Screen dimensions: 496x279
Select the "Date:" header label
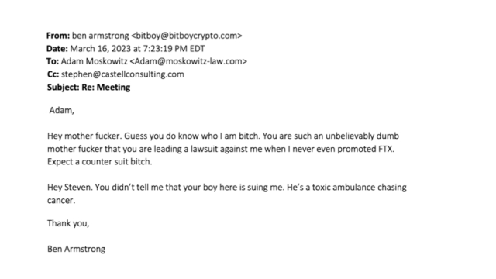click(x=57, y=49)
